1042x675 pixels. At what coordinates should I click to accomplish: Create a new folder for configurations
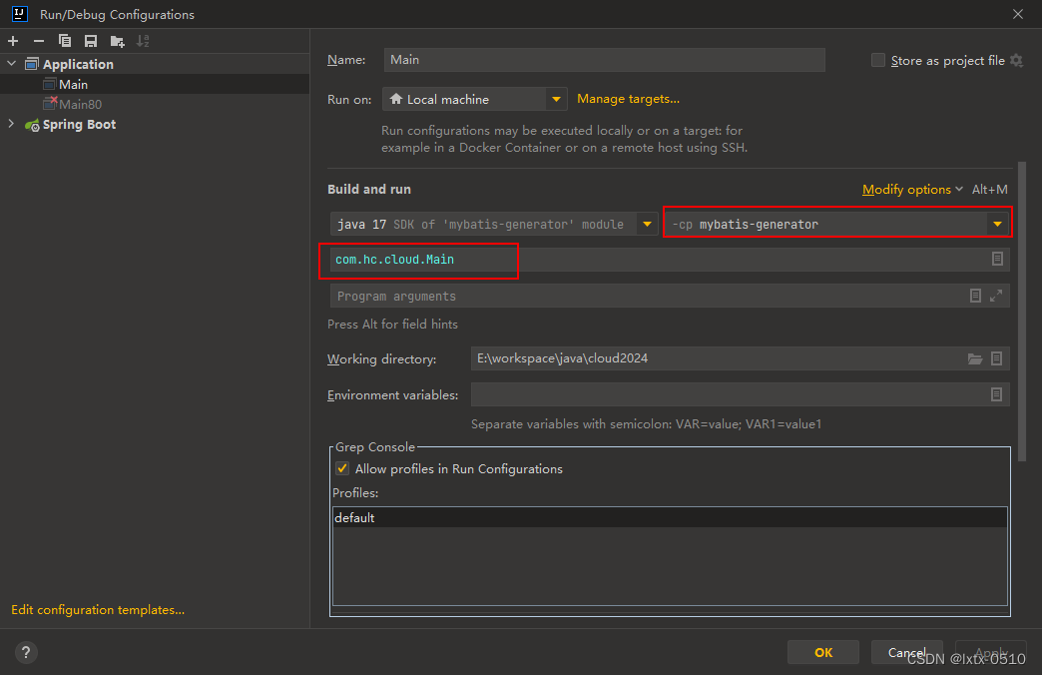point(116,41)
